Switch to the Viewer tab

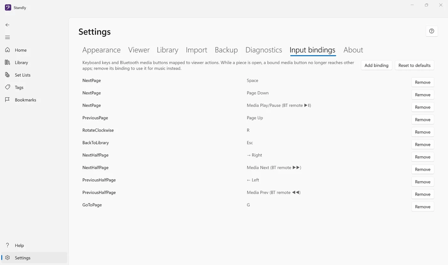(139, 50)
